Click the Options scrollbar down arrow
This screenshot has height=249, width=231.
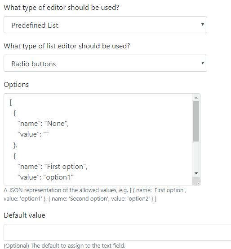pos(196,173)
